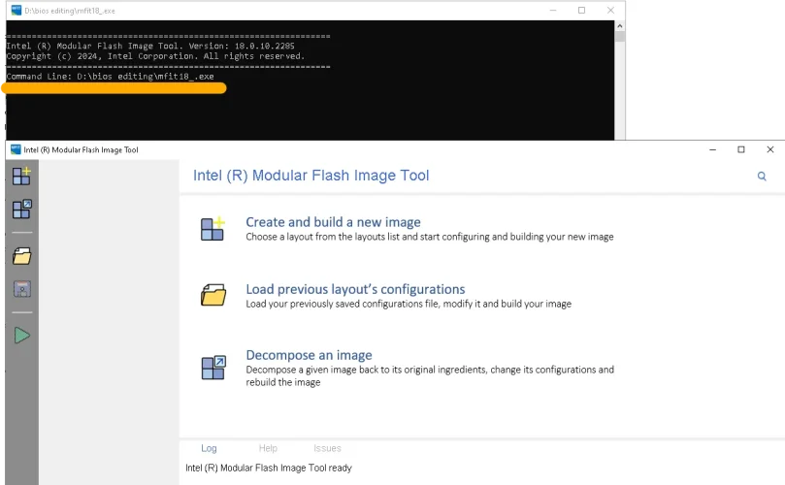
Task: Click the sidebar Save configuration disk icon
Action: 21,289
